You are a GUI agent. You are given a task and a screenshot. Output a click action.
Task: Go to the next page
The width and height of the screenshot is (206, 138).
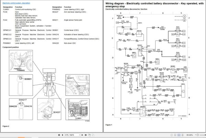[x=82, y=135]
